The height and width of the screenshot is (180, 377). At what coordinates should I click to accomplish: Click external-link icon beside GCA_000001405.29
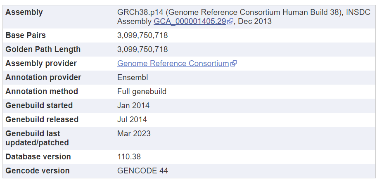(230, 21)
